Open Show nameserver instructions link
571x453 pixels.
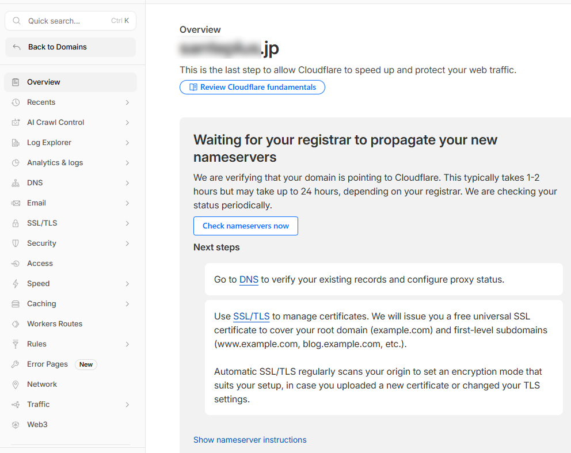(x=250, y=440)
